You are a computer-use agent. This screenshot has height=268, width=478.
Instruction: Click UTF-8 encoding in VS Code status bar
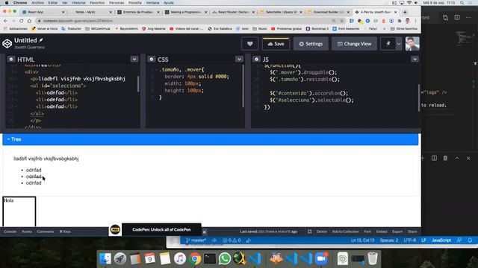(x=409, y=240)
